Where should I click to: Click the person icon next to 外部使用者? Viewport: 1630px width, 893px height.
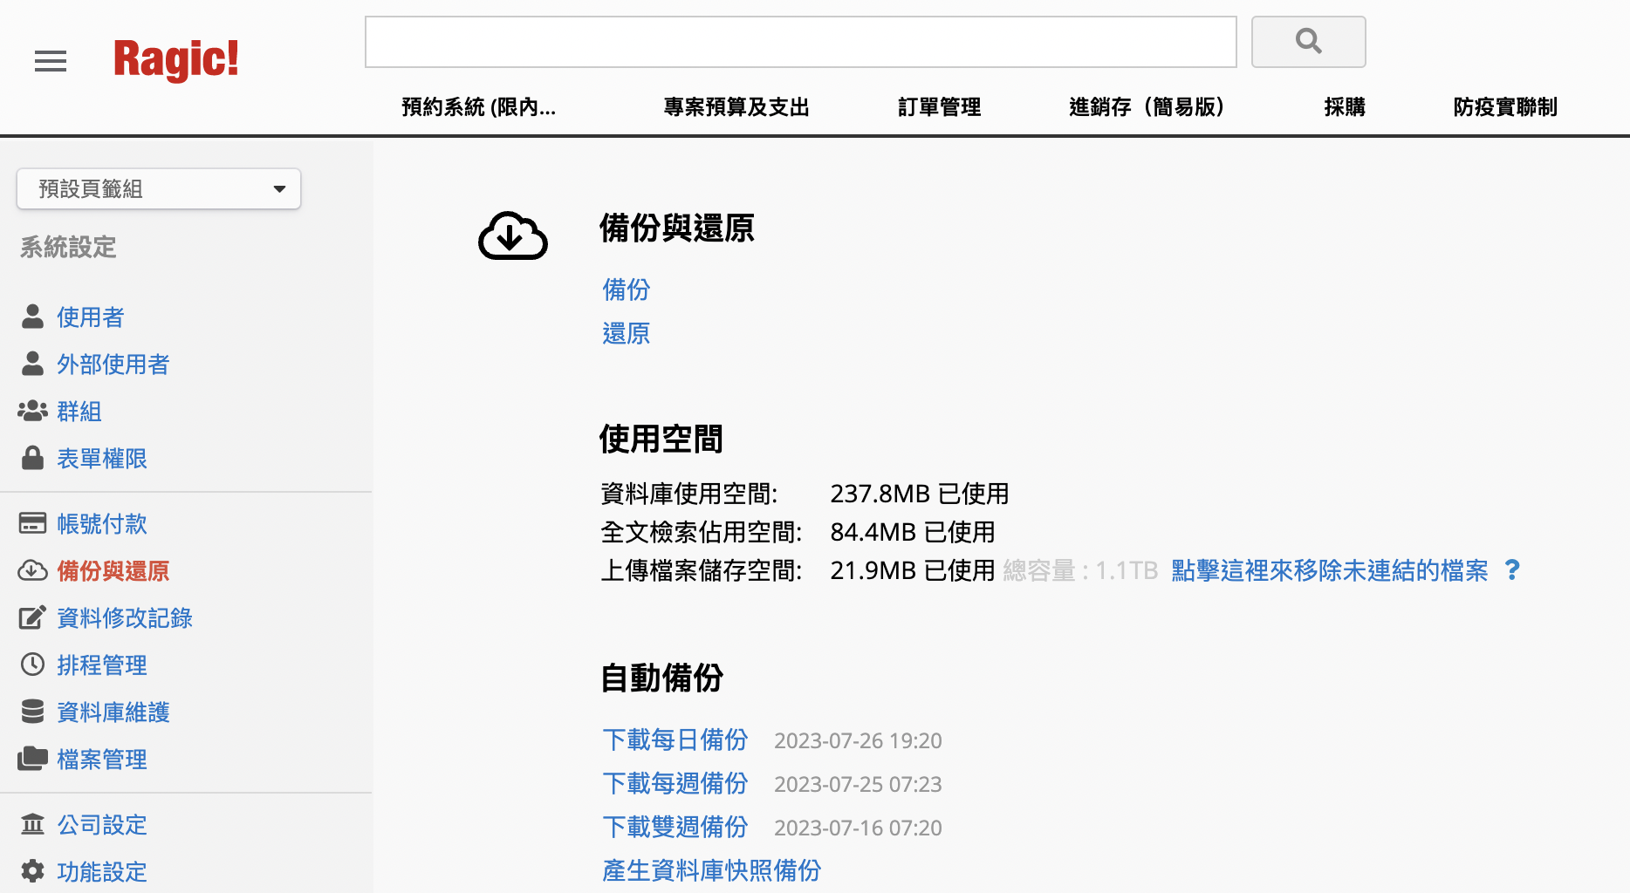(32, 364)
